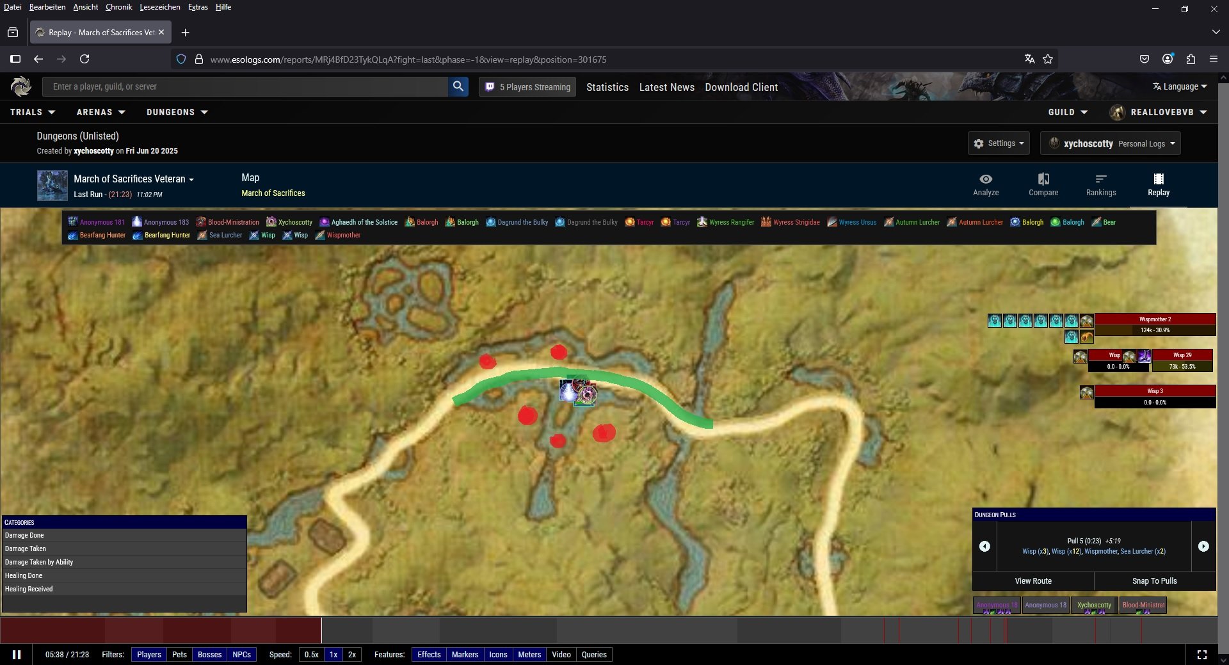
Task: Click the Wyress Rangifer legend entry
Action: tap(725, 222)
